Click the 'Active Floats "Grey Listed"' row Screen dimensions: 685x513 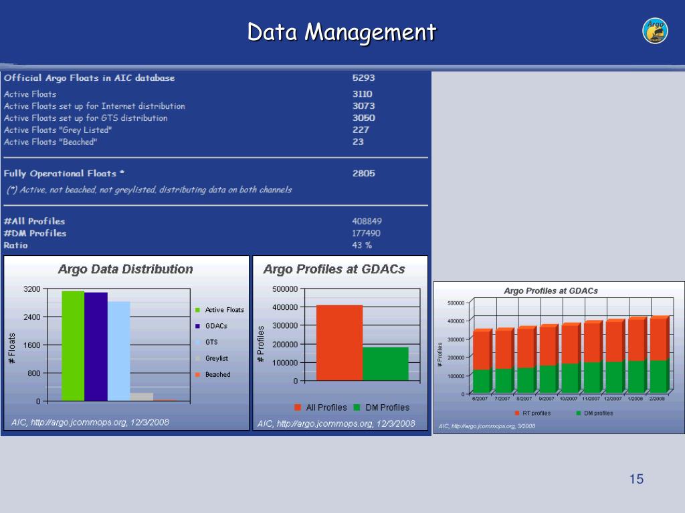[x=216, y=130]
